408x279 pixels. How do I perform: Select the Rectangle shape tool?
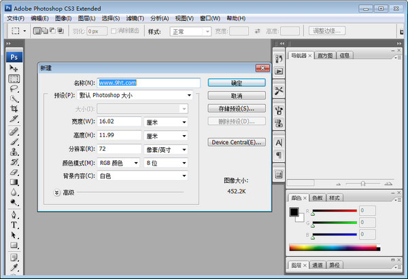tap(14, 245)
